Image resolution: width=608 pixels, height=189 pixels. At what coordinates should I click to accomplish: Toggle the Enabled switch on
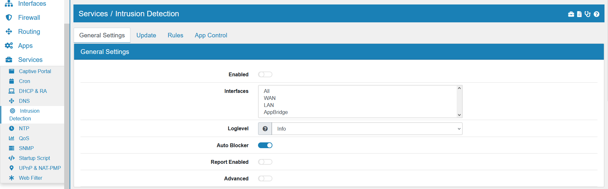(x=265, y=74)
